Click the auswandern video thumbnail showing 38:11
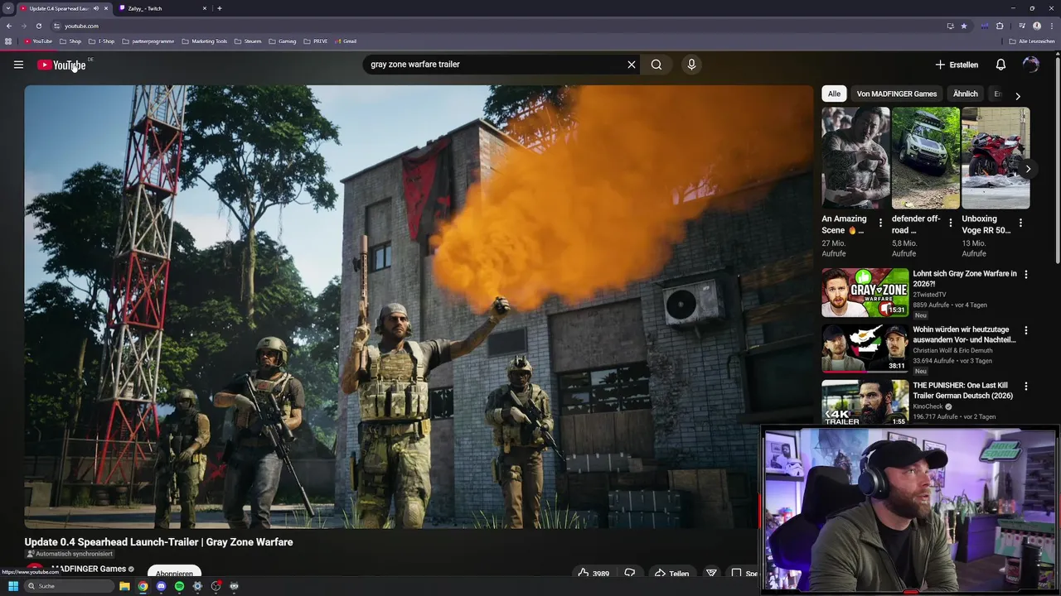Viewport: 1061px width, 596px height. [865, 348]
